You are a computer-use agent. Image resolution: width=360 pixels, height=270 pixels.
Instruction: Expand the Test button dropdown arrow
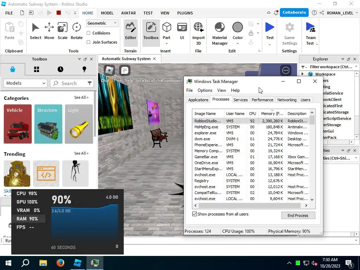pyautogui.click(x=270, y=45)
